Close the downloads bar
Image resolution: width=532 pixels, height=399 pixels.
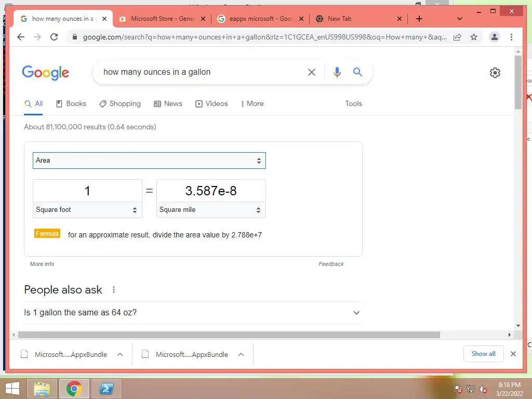(513, 354)
